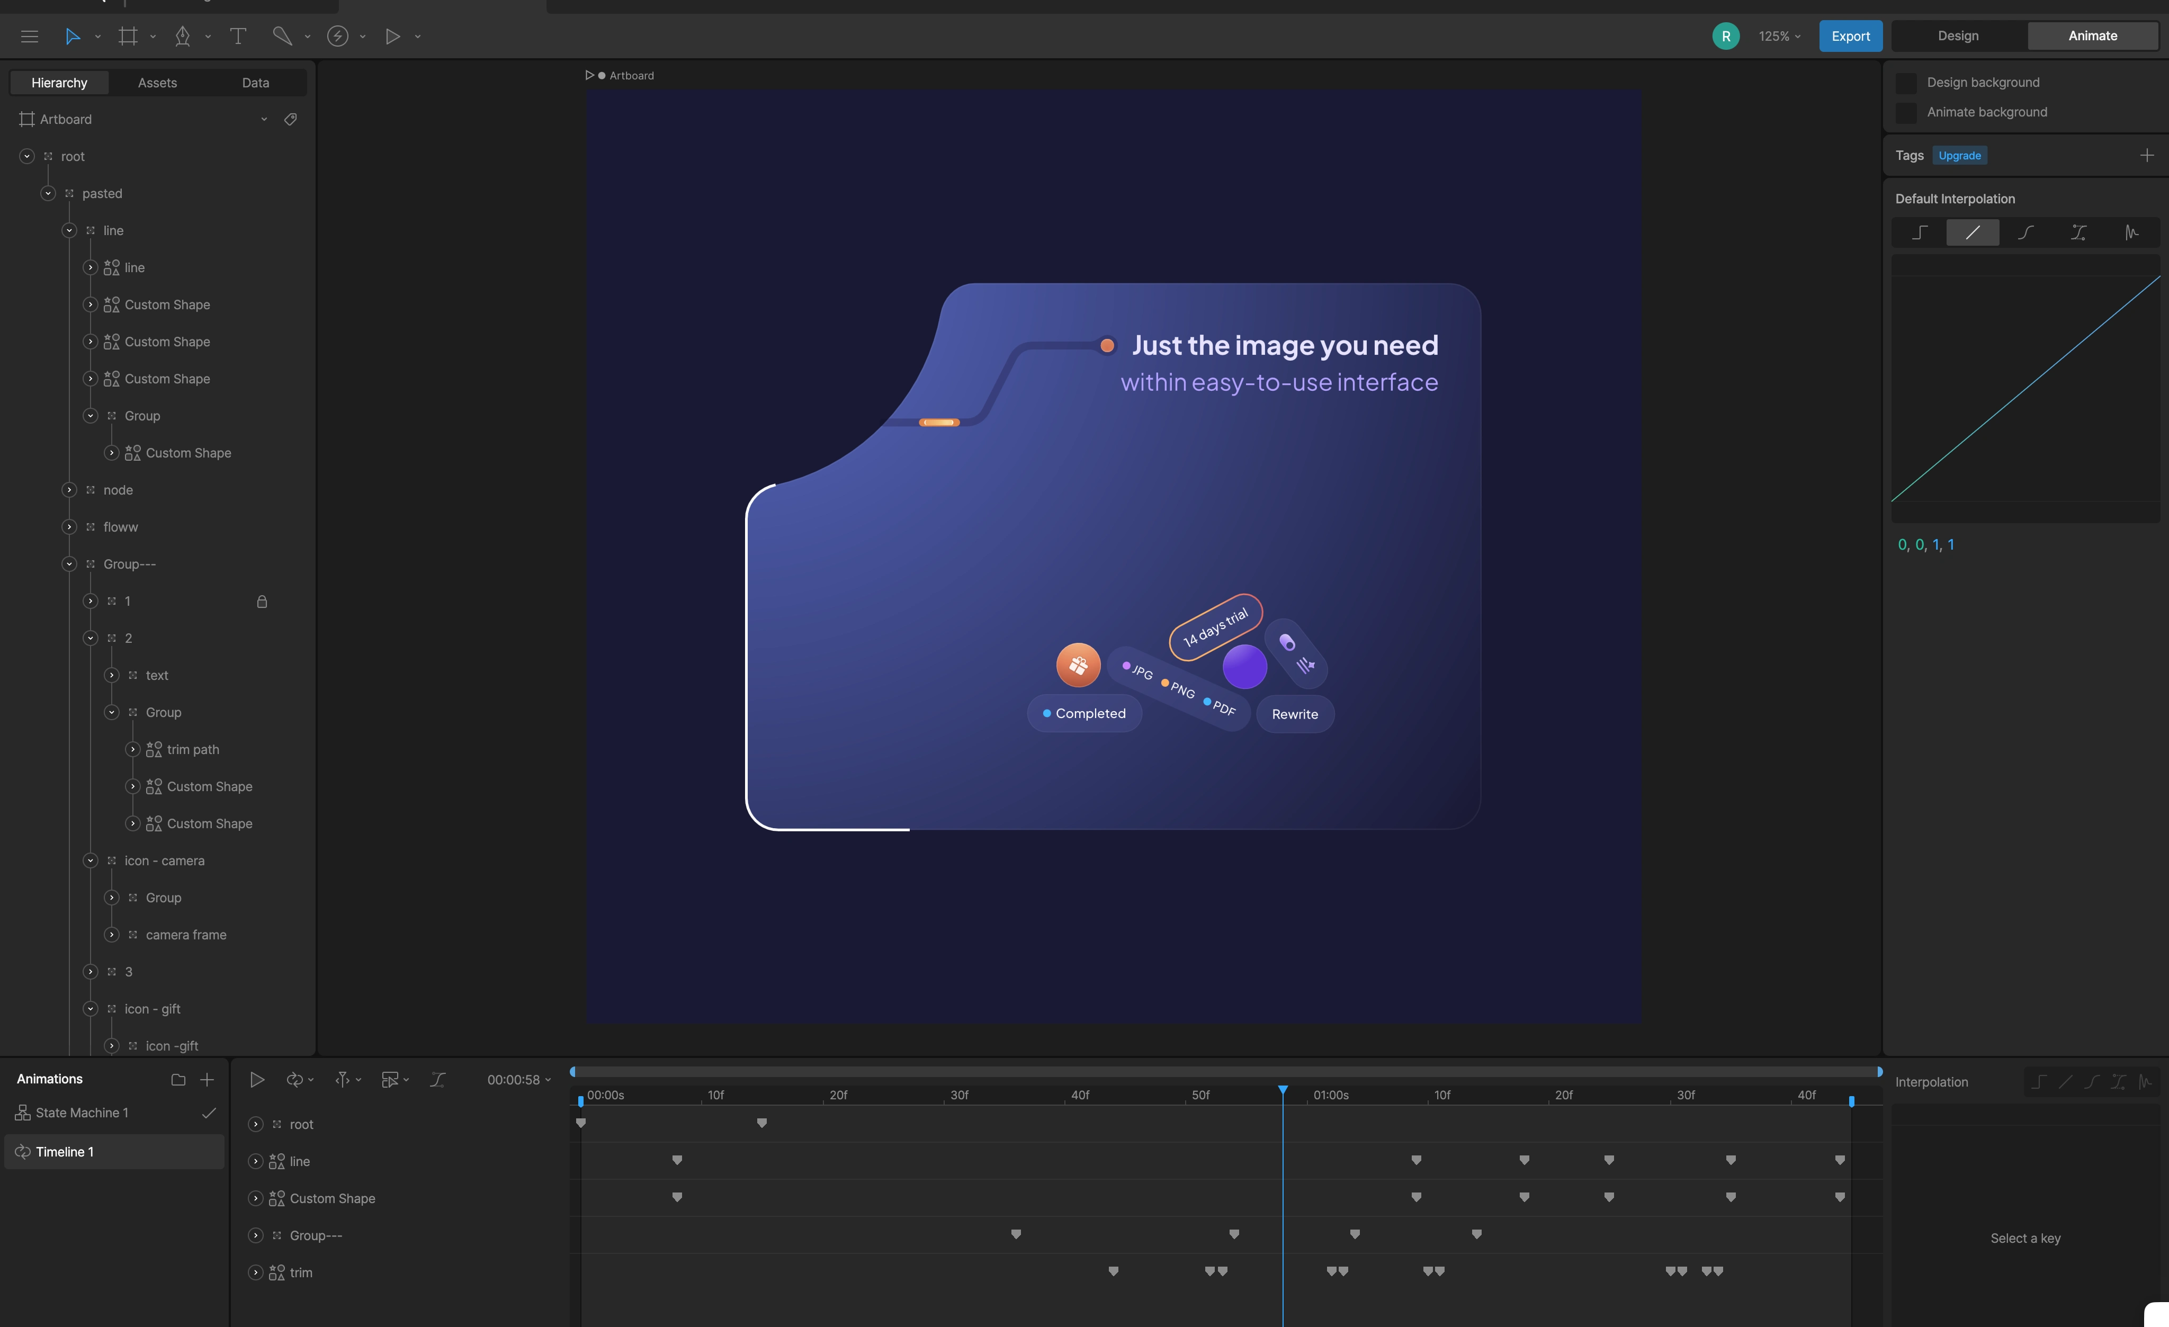Switch to the Hierarchy tab
The width and height of the screenshot is (2169, 1327).
59,83
